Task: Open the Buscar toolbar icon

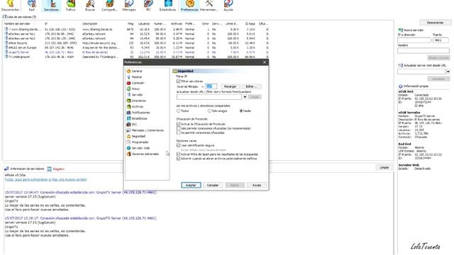Action: [90, 6]
